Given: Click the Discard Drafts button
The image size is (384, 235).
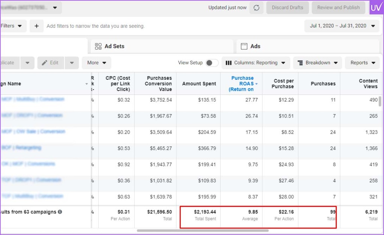Looking at the screenshot, I should pyautogui.click(x=287, y=7).
